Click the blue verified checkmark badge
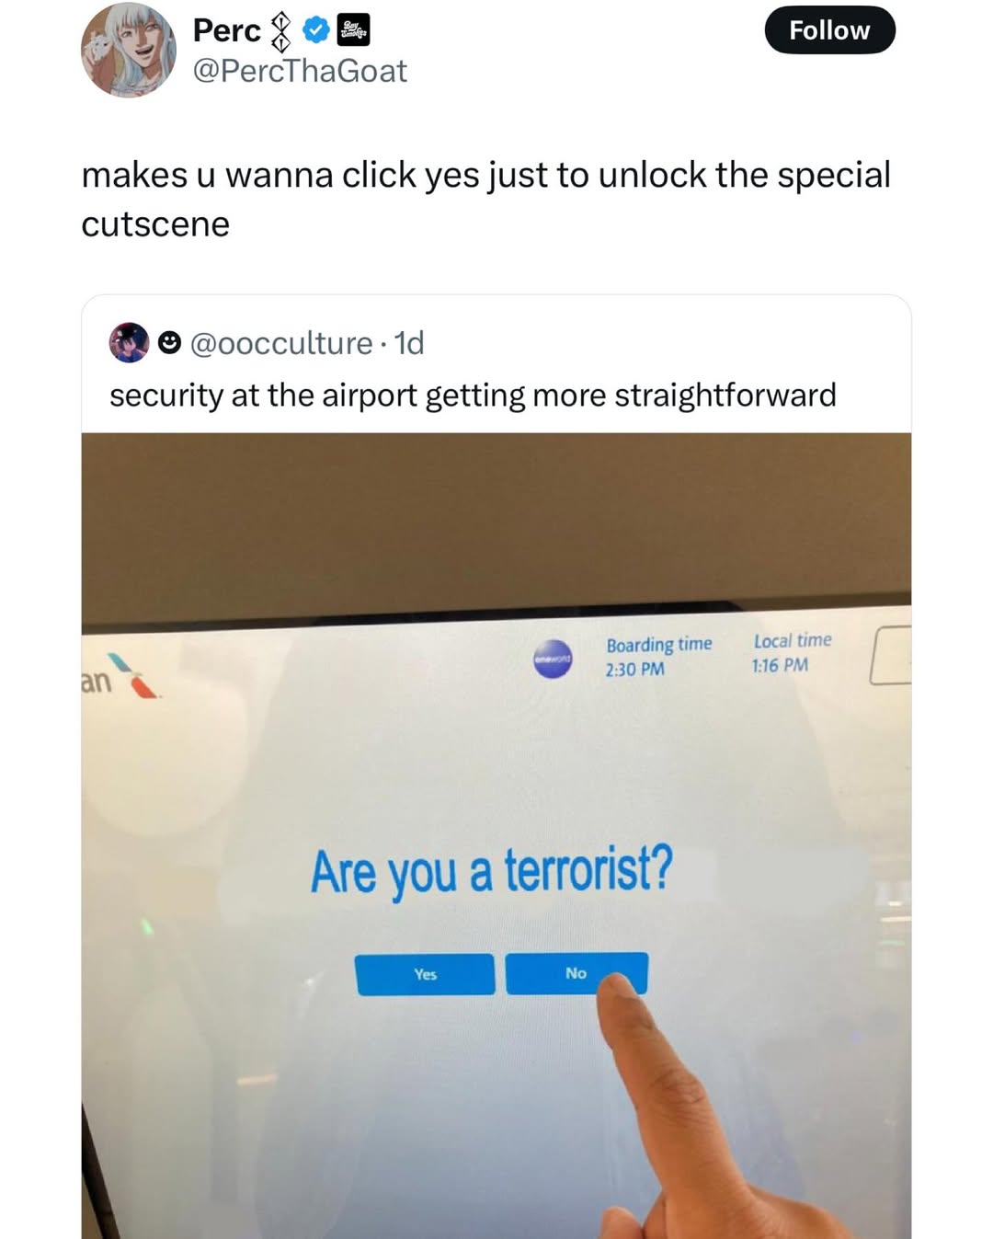The image size is (993, 1239). (x=316, y=30)
